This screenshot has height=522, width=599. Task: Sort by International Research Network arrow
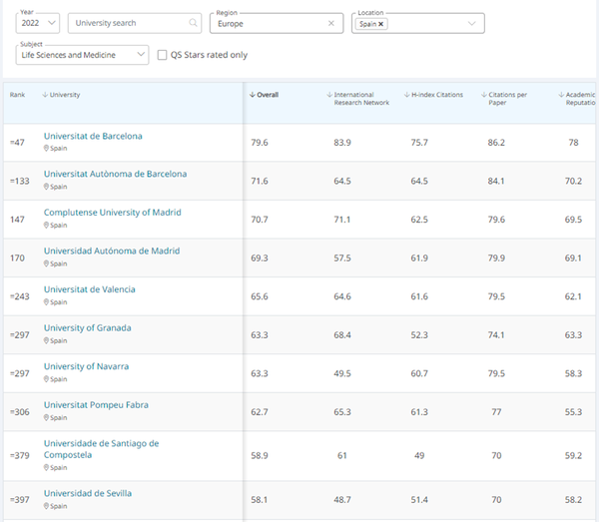coord(329,95)
